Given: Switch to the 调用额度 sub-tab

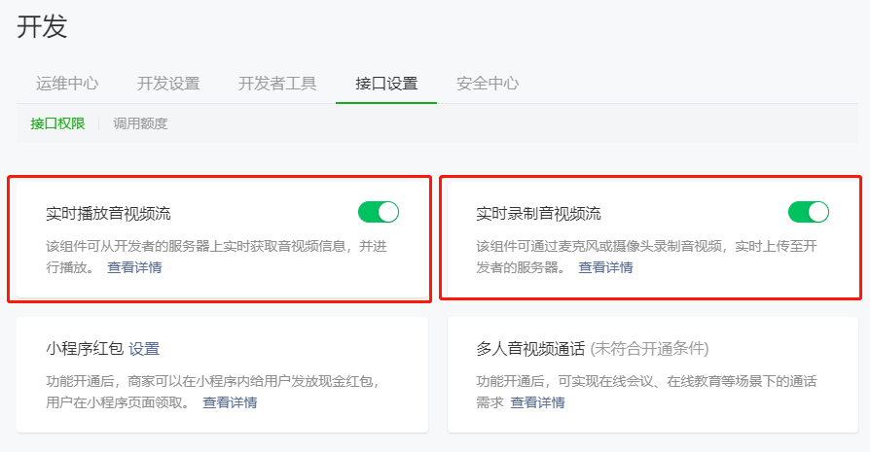Looking at the screenshot, I should tap(140, 123).
